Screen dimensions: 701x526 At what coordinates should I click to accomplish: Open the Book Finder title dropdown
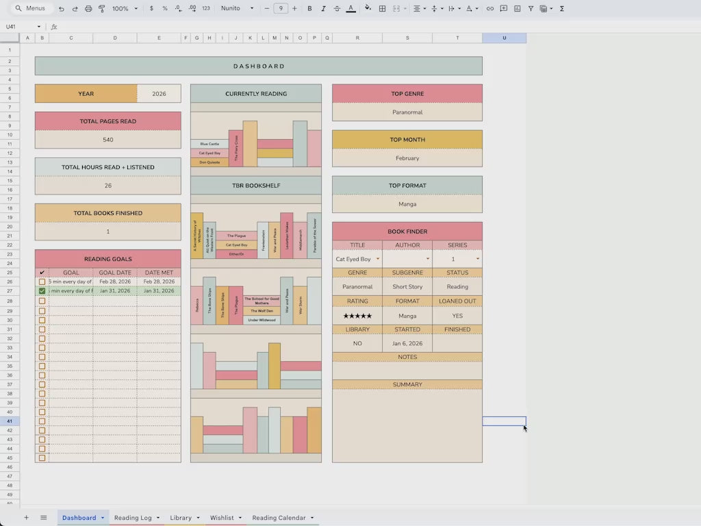coord(377,260)
